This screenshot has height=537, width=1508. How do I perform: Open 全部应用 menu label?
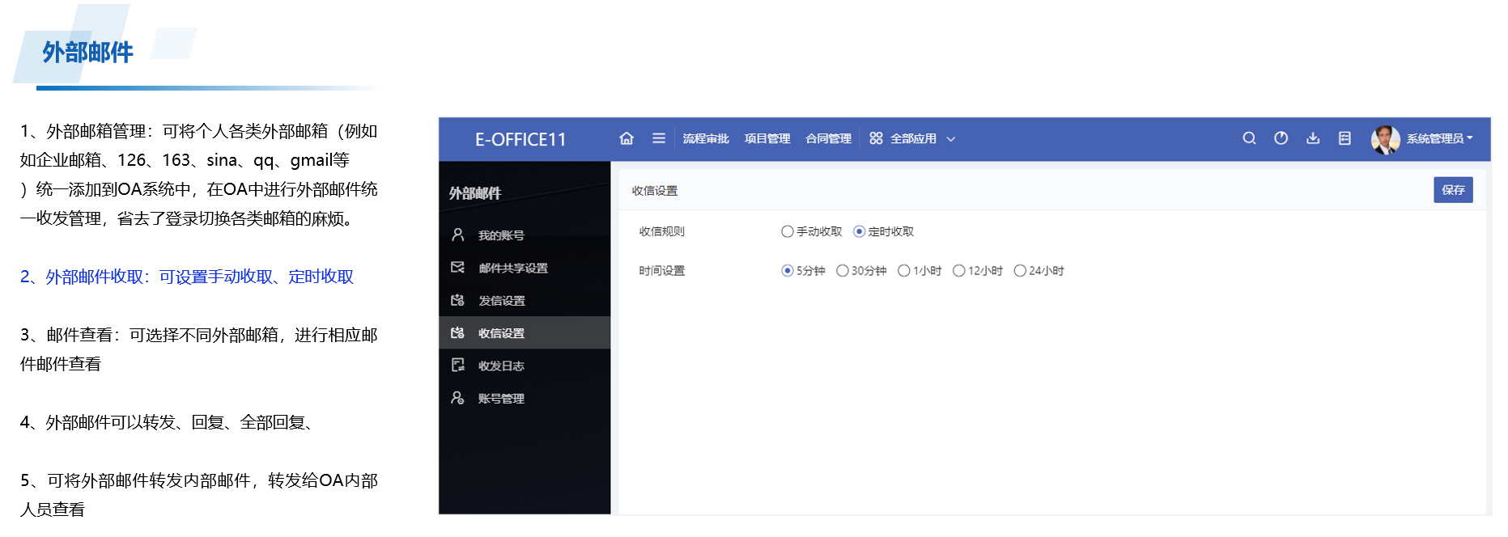(x=913, y=138)
